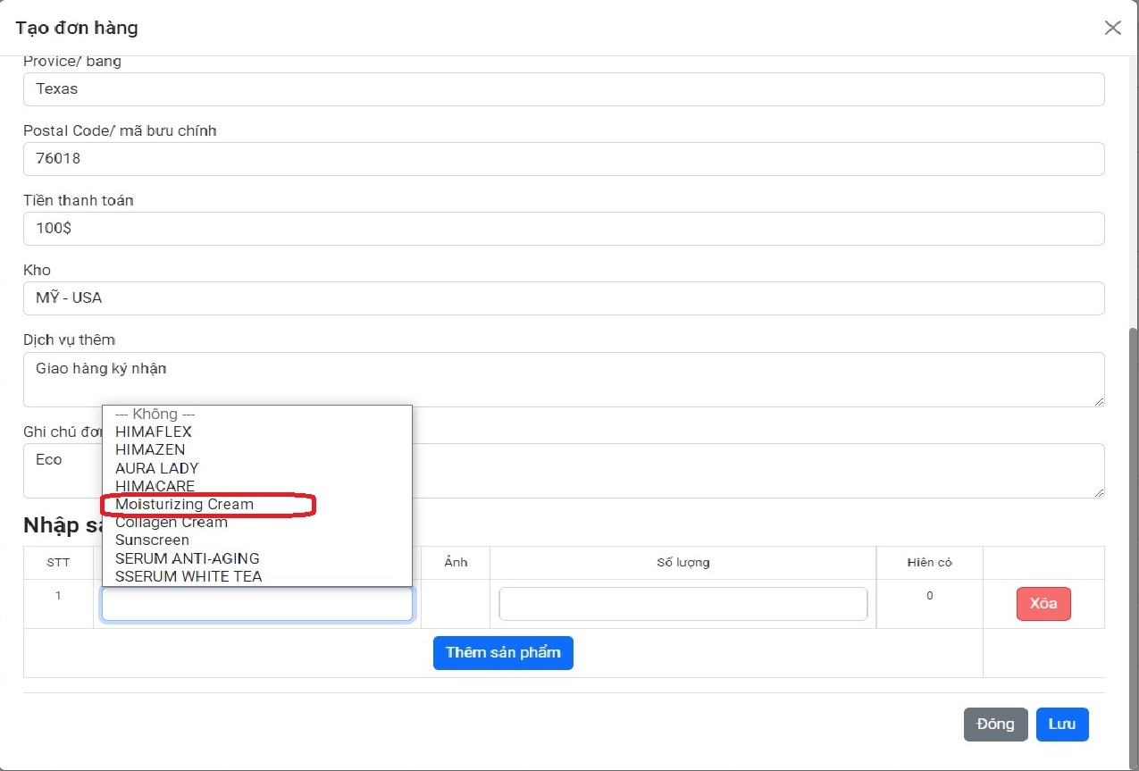Image resolution: width=1139 pixels, height=771 pixels.
Task: Select Moisturizing Cream from product list
Action: click(185, 505)
